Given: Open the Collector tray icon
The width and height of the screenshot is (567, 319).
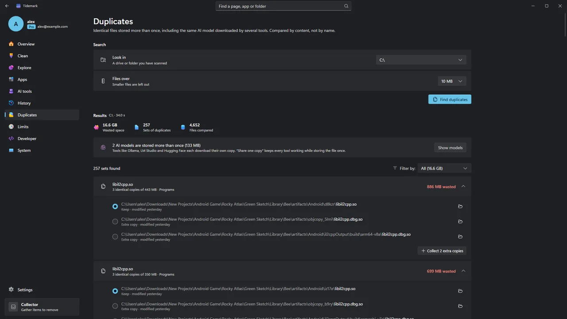Looking at the screenshot, I should (13, 307).
